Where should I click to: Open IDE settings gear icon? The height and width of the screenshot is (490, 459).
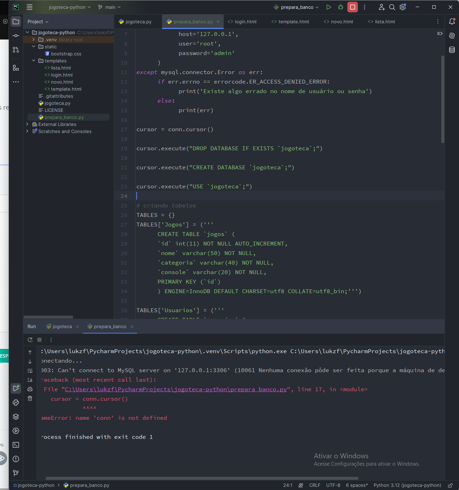[403, 7]
